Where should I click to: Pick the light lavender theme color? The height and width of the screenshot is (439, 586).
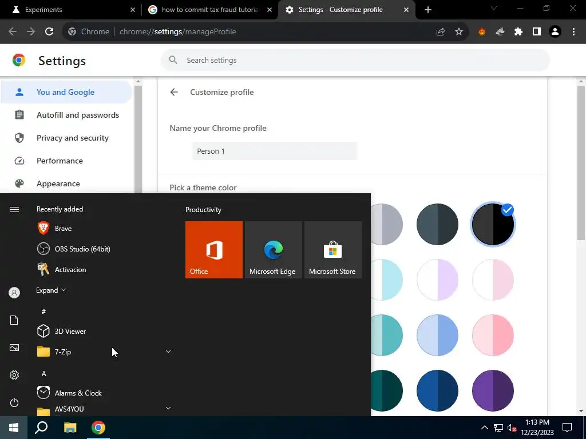click(437, 280)
